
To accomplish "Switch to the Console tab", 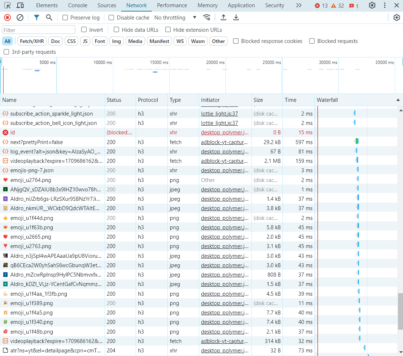I will click(x=78, y=5).
